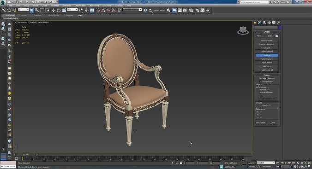
Task: Toggle the Graphite Modeling ribbon button
Action: click(x=174, y=10)
